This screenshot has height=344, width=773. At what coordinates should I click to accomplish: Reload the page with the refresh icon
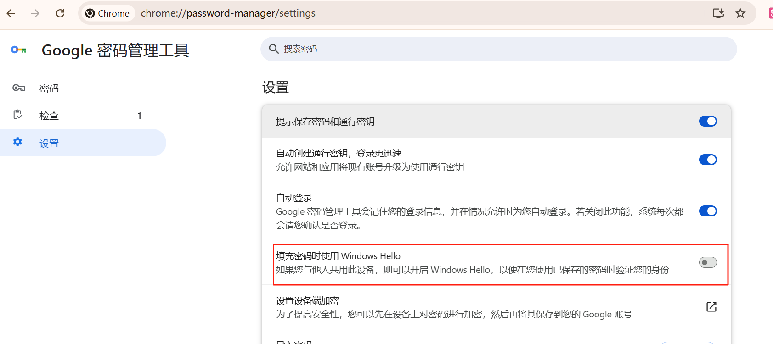tap(60, 13)
